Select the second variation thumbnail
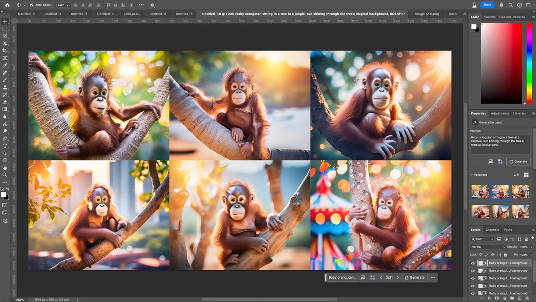 500,191
